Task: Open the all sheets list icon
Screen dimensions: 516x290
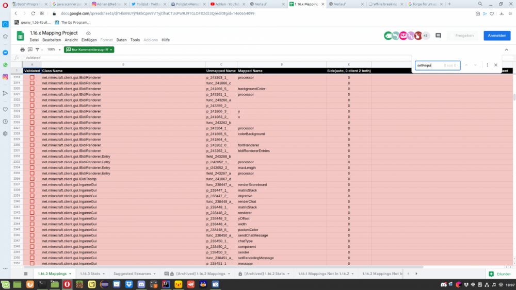Action: coord(26,274)
